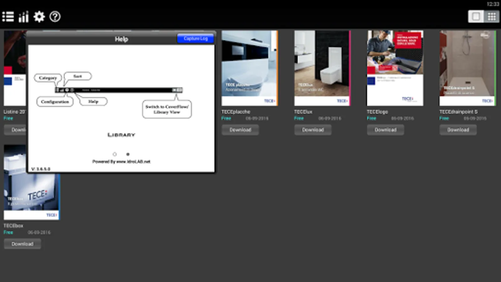Click the Capture Log button
The height and width of the screenshot is (282, 501).
click(x=196, y=39)
